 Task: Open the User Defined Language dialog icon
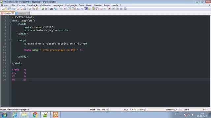click(90, 9)
